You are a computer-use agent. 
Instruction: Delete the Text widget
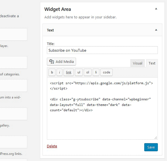52,146
